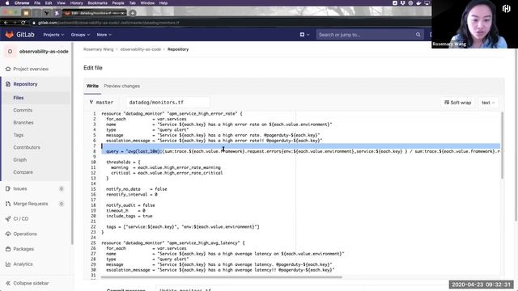Open the More dropdown in the navbar
This screenshot has width=518, height=291.
tap(104, 35)
